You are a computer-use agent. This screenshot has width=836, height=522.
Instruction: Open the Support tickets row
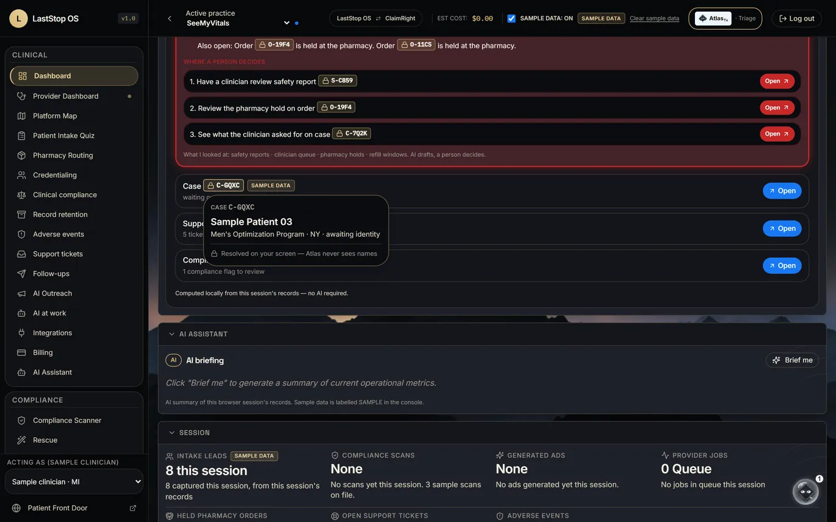[782, 228]
